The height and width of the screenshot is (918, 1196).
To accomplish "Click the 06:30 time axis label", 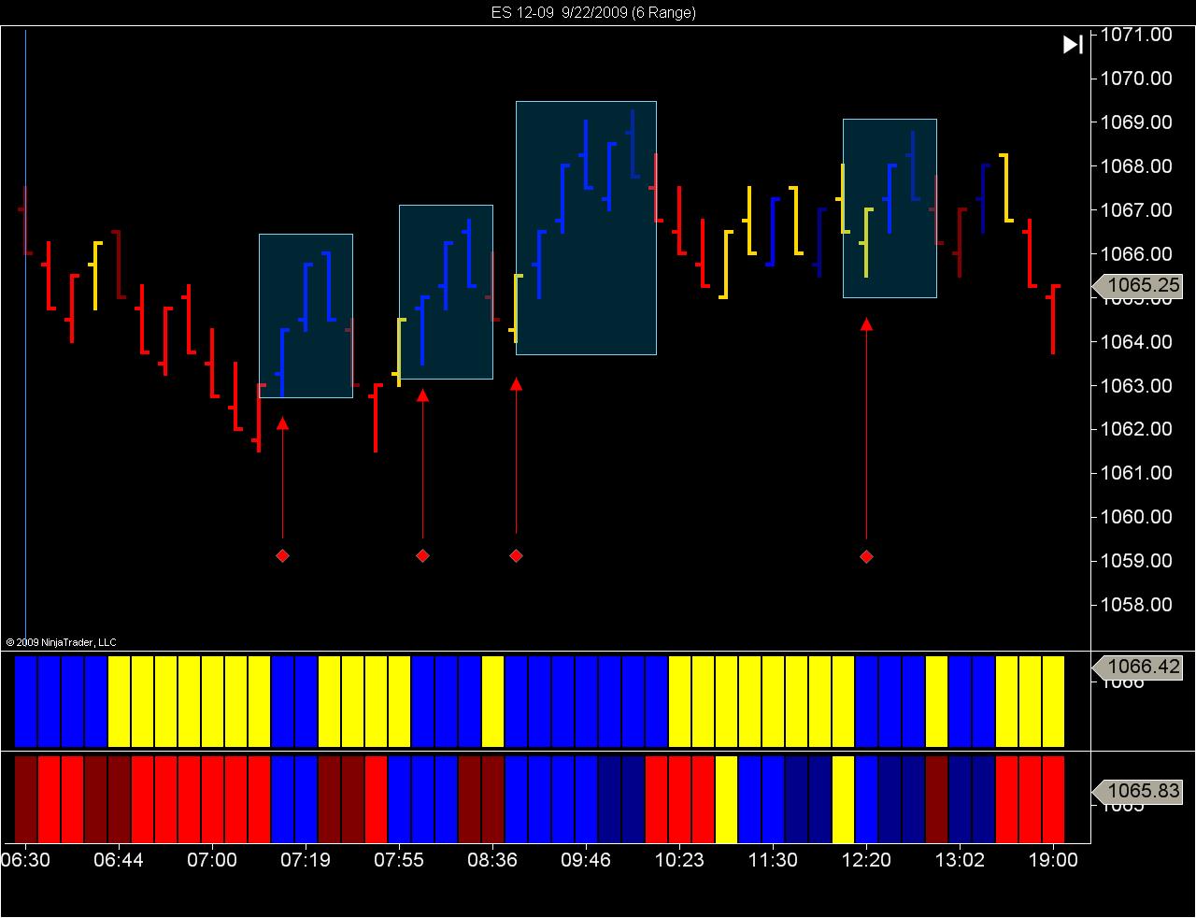I will coord(25,860).
